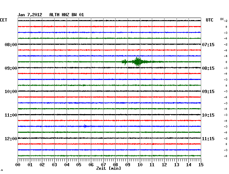Click the CET time label "08:00"

(11, 44)
